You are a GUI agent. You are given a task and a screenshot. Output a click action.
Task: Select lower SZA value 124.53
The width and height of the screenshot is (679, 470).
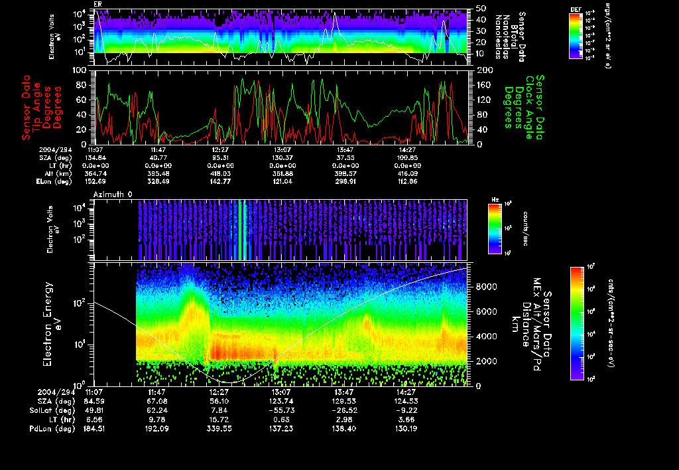tap(406, 402)
